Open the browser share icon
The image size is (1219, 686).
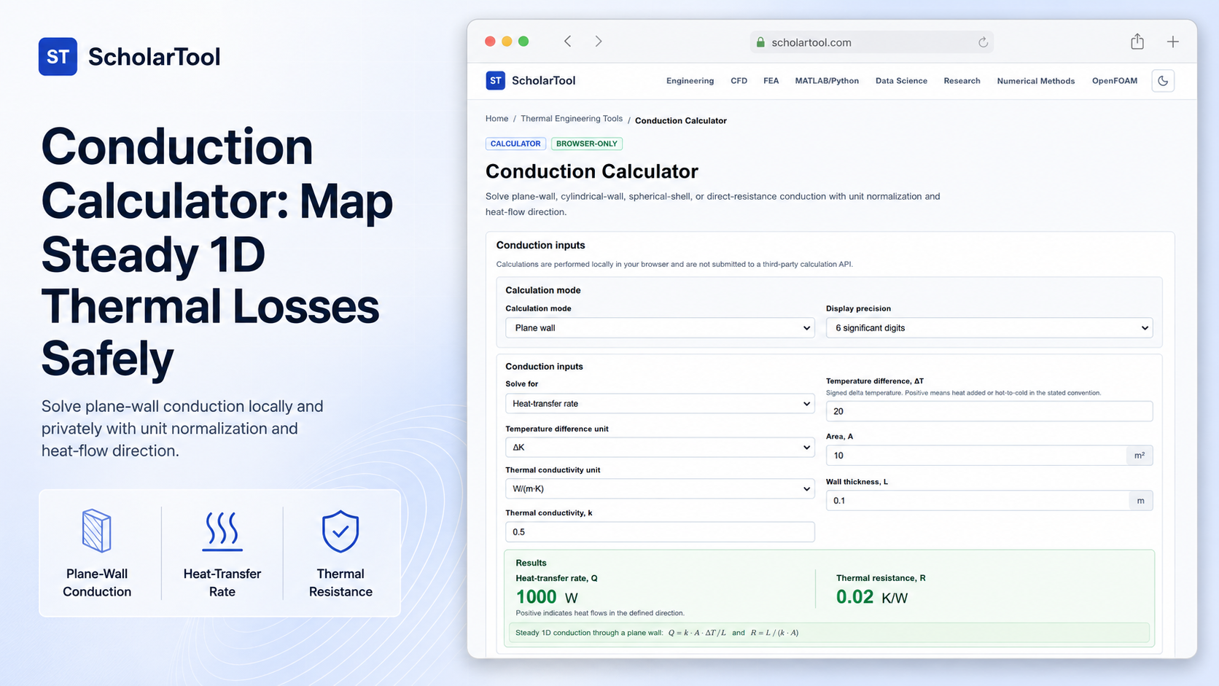1137,42
